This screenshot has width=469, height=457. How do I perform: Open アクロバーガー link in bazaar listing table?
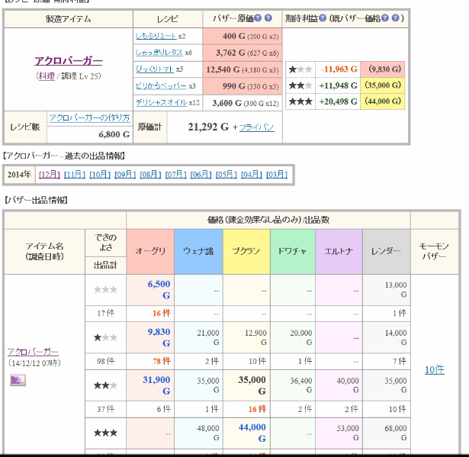(33, 352)
